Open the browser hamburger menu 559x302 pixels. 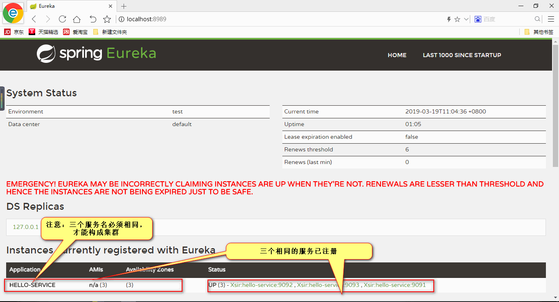(551, 19)
